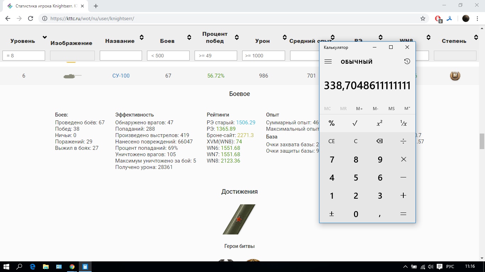
Task: Click the percent key in calculator
Action: tap(332, 123)
